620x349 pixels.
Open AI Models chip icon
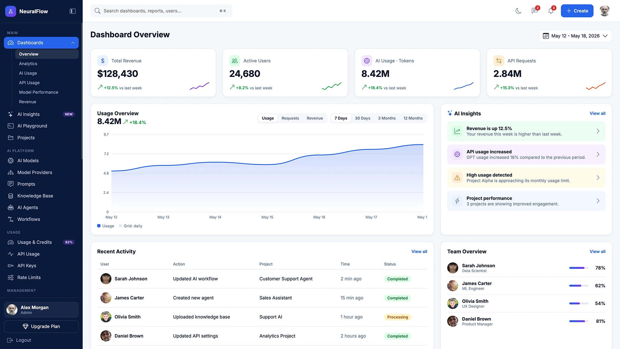[x=11, y=161]
